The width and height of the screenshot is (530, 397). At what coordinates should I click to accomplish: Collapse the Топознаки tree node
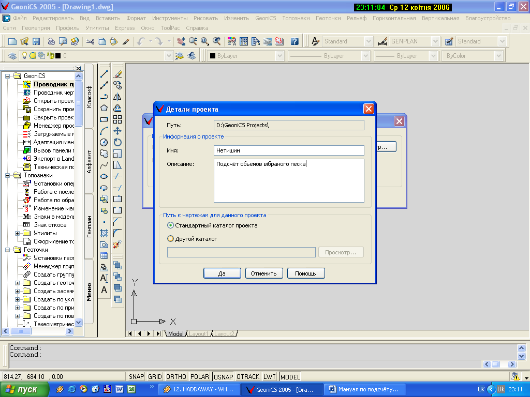(7, 175)
